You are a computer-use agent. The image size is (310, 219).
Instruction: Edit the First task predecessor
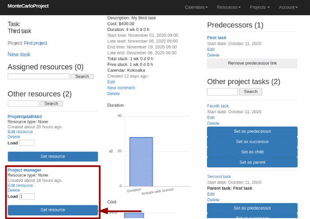point(211,50)
